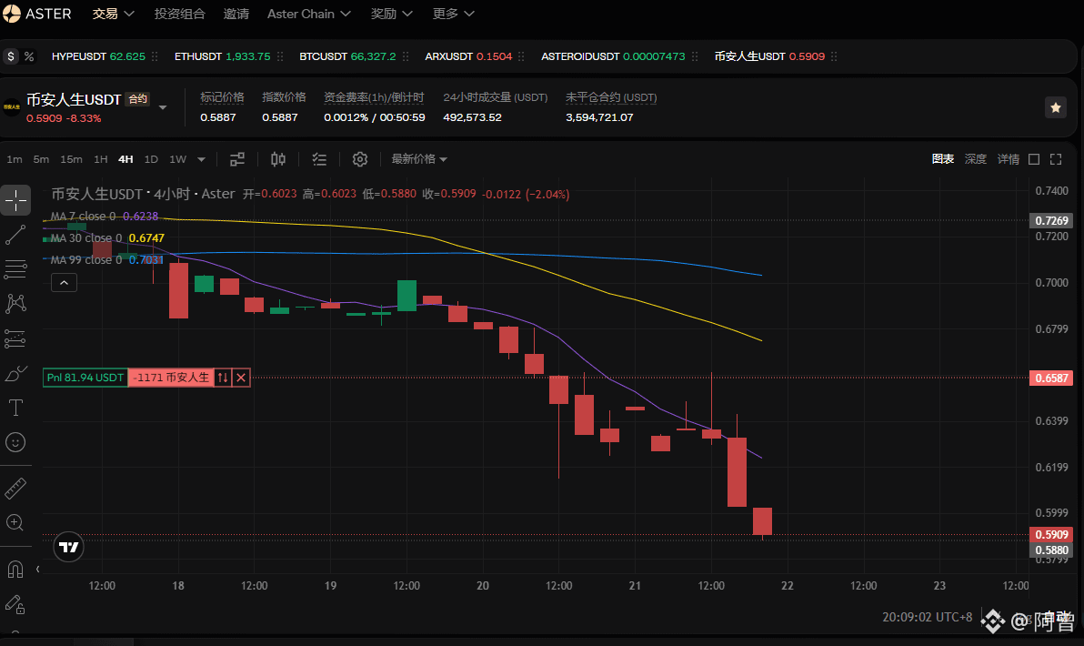Open the 更多 dropdown menu
The image size is (1084, 646).
coord(454,14)
